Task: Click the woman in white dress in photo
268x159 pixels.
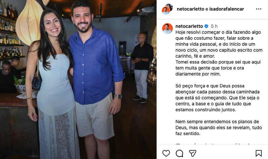Action: (51, 84)
